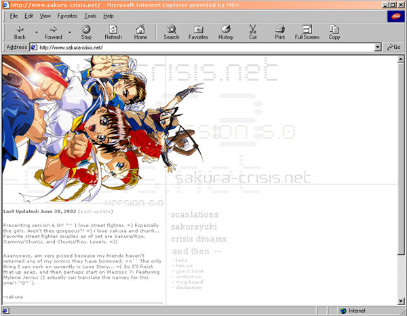This screenshot has width=407, height=316.
Task: Open the scanlations section link
Action: (195, 214)
